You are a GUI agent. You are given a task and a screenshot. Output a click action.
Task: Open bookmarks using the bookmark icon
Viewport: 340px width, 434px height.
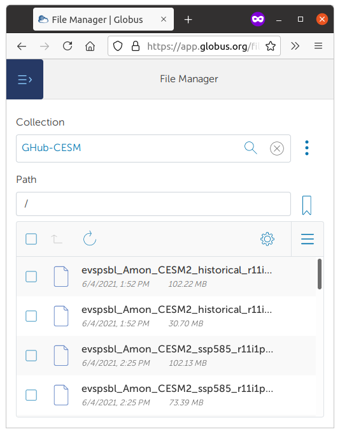pyautogui.click(x=307, y=205)
